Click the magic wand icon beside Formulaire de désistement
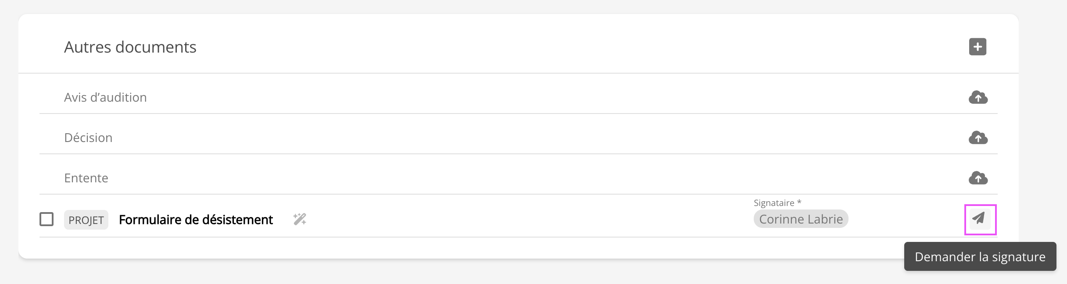The height and width of the screenshot is (284, 1067). 300,219
